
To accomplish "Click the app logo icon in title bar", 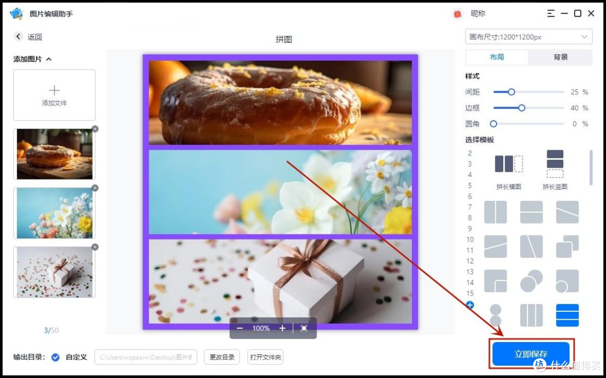I will [x=17, y=14].
